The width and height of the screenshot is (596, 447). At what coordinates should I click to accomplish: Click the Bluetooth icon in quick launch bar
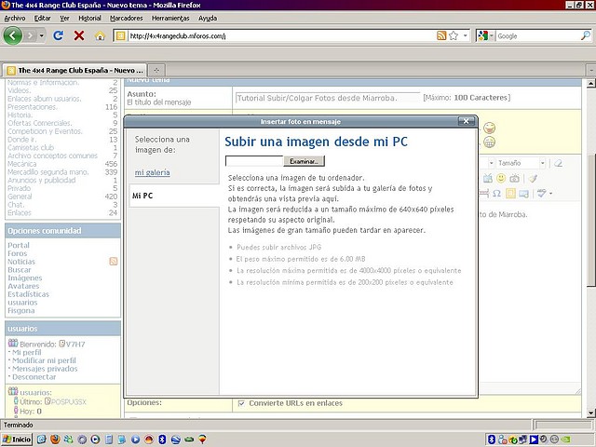coord(162,440)
